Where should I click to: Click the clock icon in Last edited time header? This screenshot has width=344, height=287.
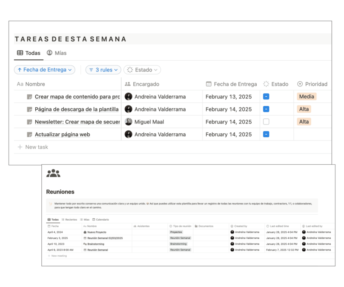click(x=267, y=226)
